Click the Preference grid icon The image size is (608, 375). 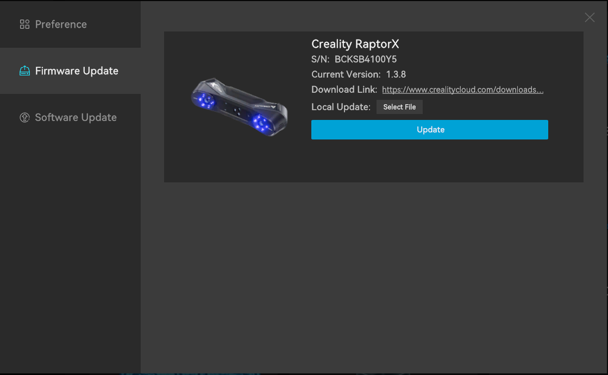(24, 24)
